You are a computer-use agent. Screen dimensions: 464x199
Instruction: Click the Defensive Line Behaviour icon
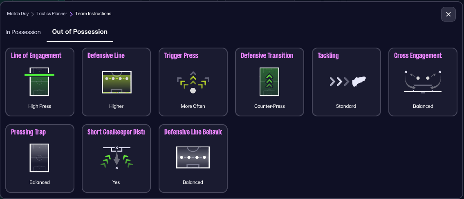coord(193,158)
